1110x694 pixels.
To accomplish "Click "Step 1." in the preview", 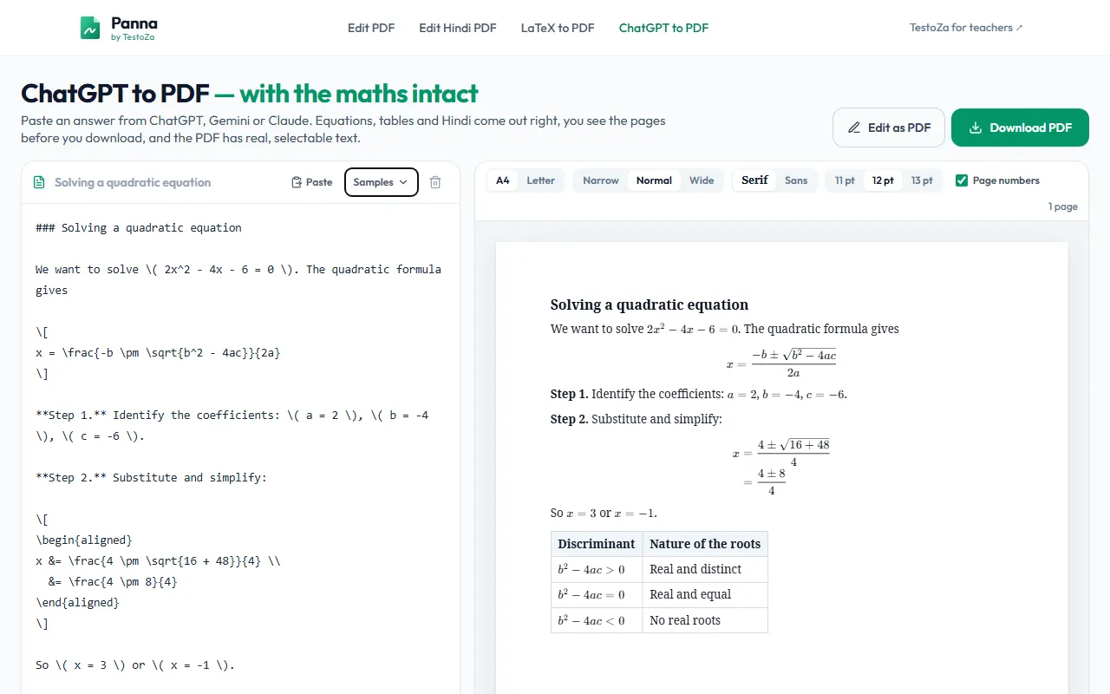I will pos(569,394).
